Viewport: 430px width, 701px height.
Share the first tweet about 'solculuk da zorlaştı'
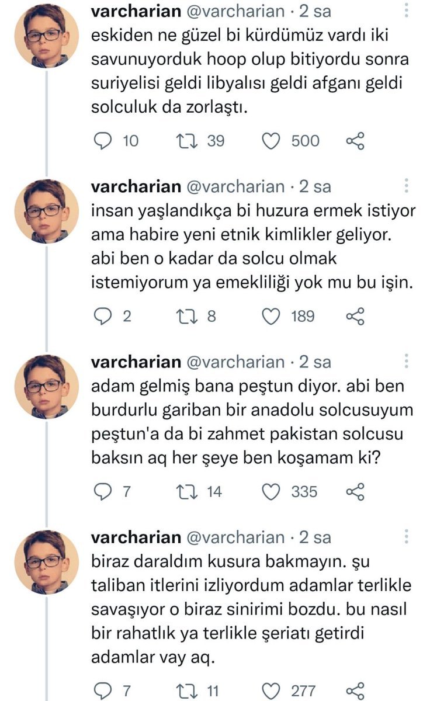pyautogui.click(x=355, y=141)
